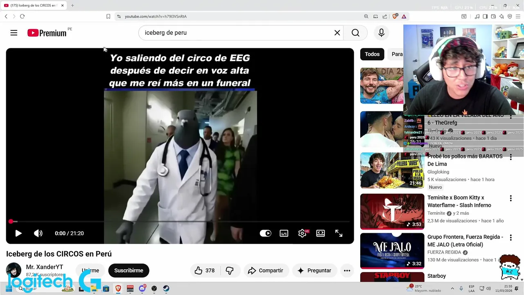Play the video
524x295 pixels.
(x=18, y=233)
